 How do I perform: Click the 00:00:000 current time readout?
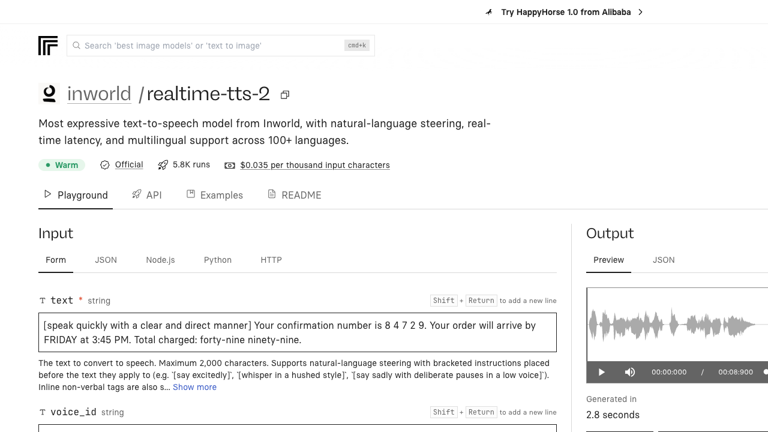coord(669,372)
